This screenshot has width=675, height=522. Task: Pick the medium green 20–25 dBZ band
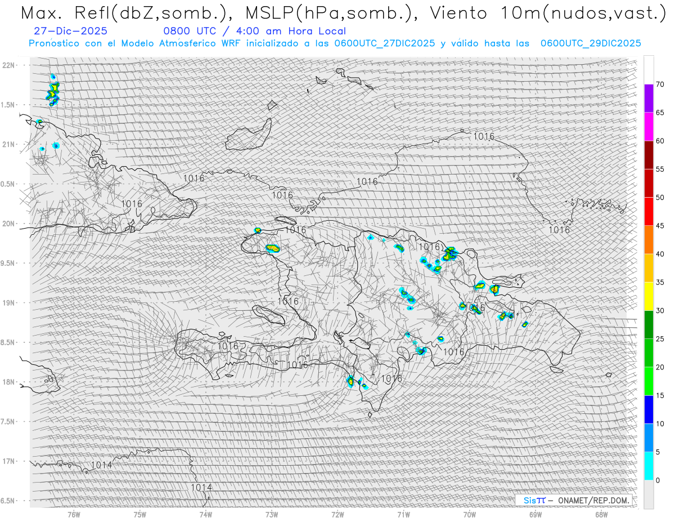pyautogui.click(x=649, y=353)
